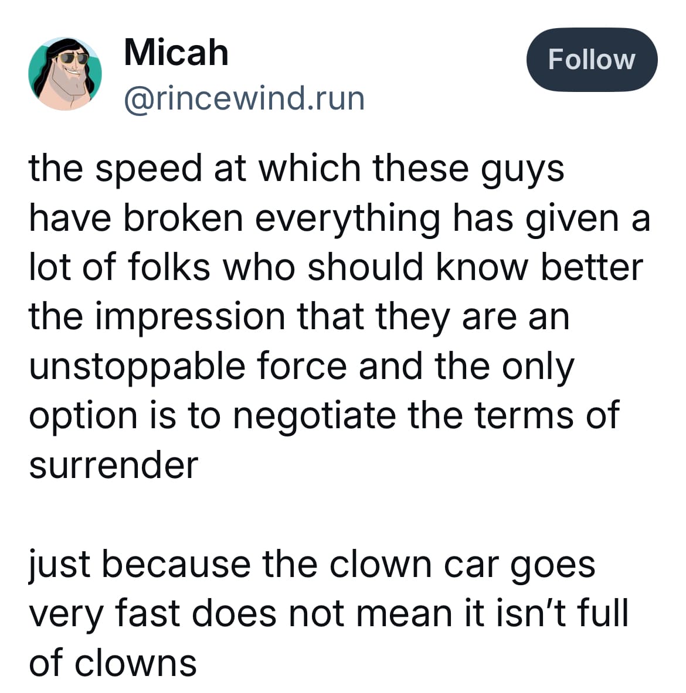
Task: Click the final line "of clowns"
Action: pyautogui.click(x=113, y=663)
